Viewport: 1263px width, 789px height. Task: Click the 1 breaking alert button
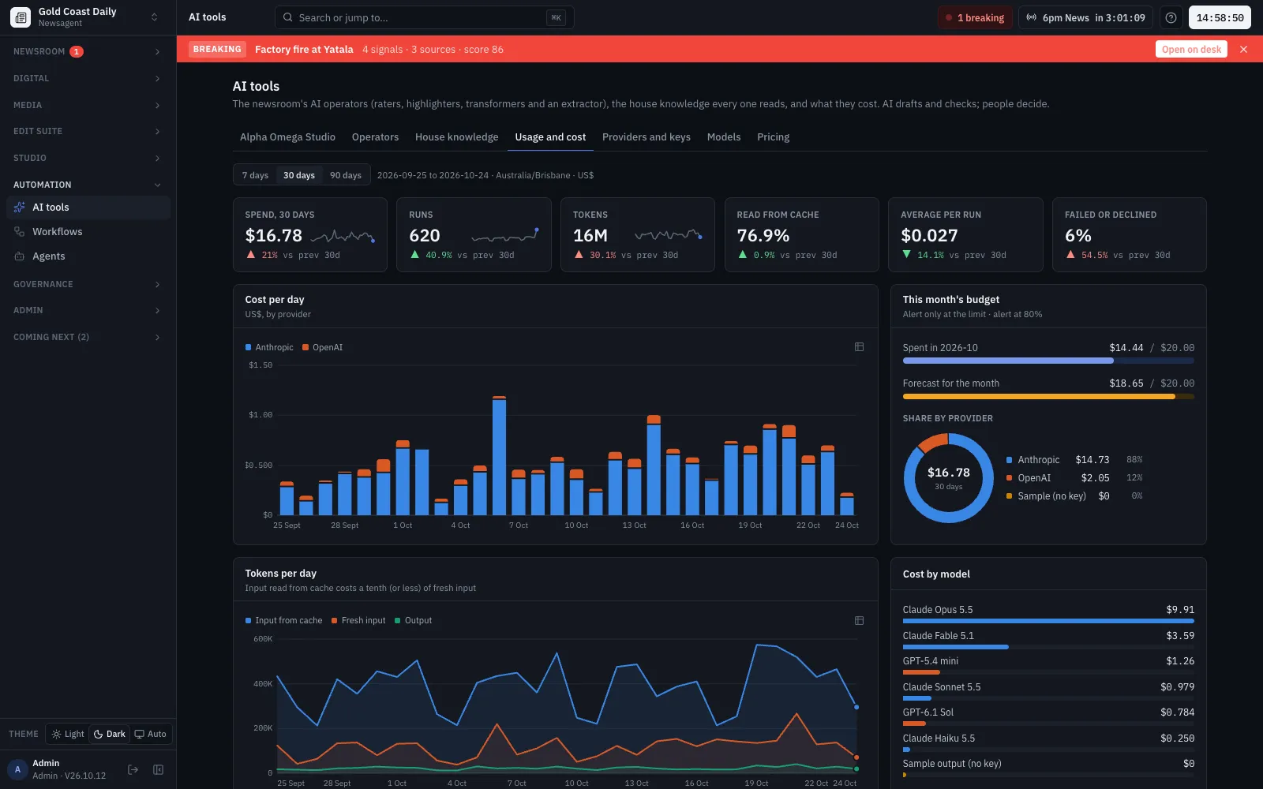click(975, 17)
